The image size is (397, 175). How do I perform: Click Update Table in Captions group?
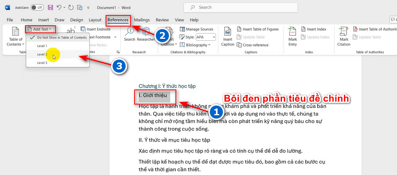(251, 37)
